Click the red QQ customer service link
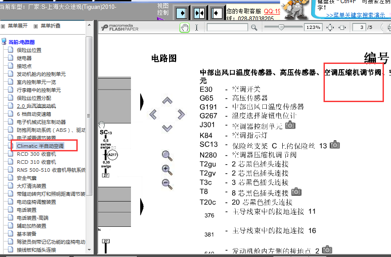 [x=272, y=11]
